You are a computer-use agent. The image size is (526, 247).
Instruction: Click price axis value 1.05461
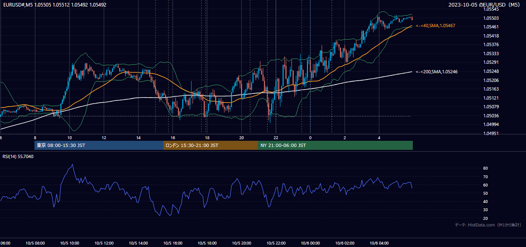[491, 27]
